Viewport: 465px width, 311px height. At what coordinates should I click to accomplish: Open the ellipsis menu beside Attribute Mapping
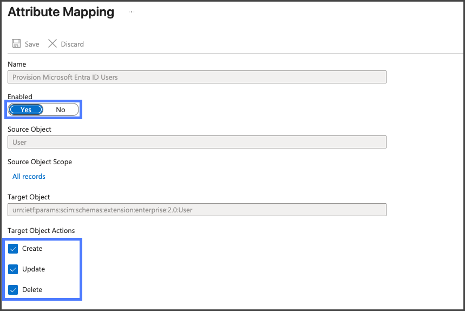coord(132,12)
